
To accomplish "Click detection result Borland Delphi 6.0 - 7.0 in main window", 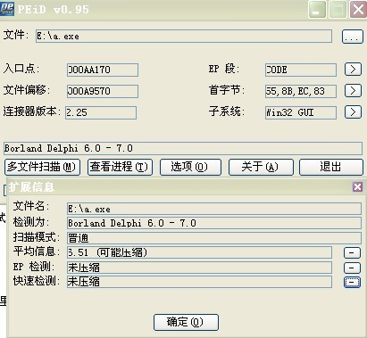I will [x=183, y=148].
